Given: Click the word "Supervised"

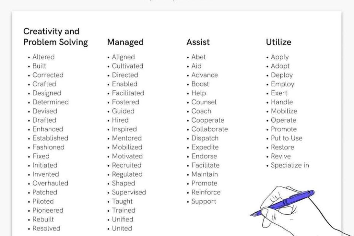Looking at the screenshot, I should [x=129, y=192].
